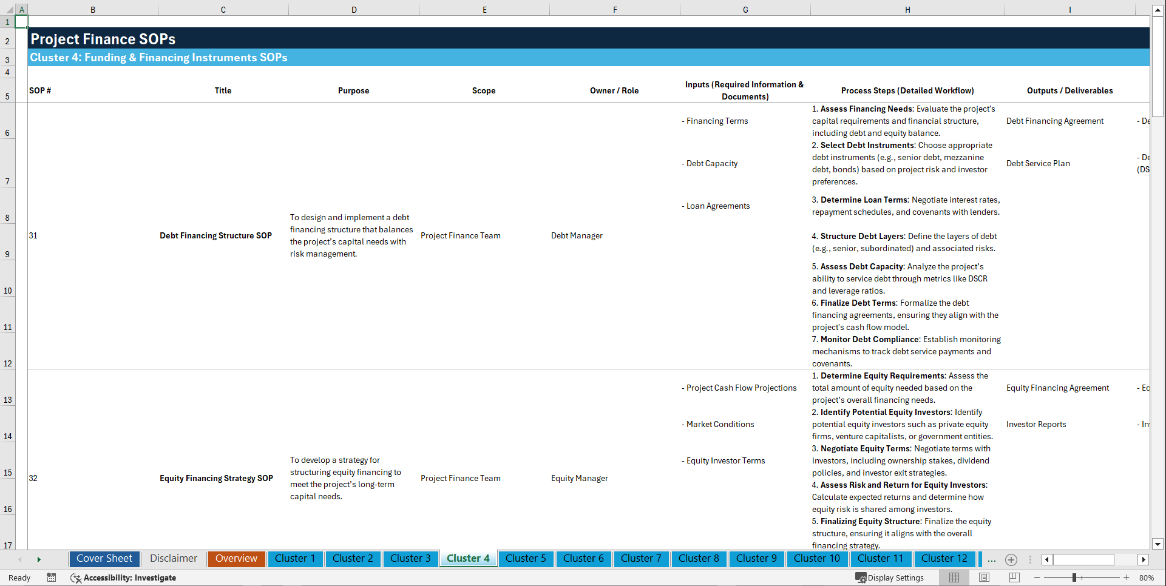Click the Zoom Out minus icon
Viewport: 1166px width, 586px height.
point(1037,578)
